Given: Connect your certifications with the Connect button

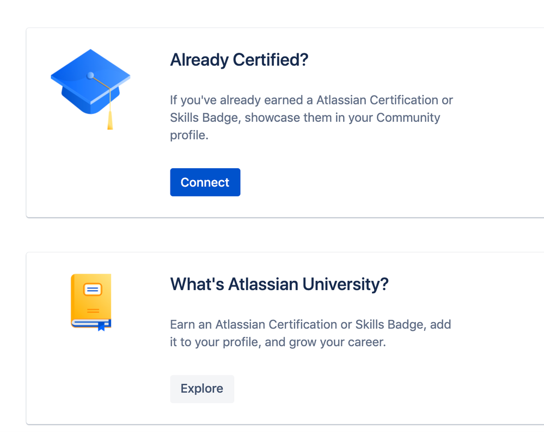Looking at the screenshot, I should point(205,182).
